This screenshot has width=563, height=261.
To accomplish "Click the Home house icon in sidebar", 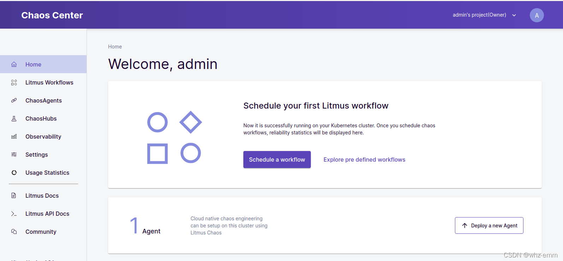I will click(14, 64).
